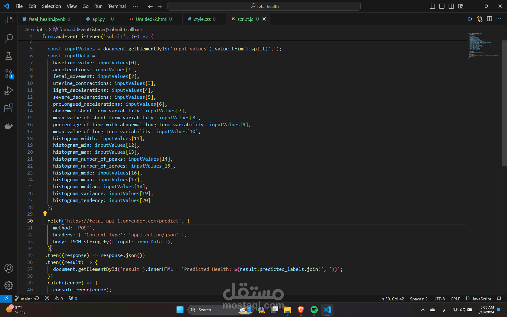
Task: Switch to the Untitled-2.html tab
Action: click(x=154, y=19)
